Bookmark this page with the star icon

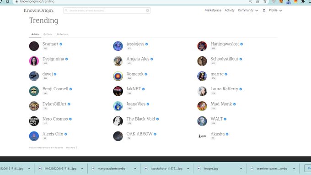coord(265,1)
